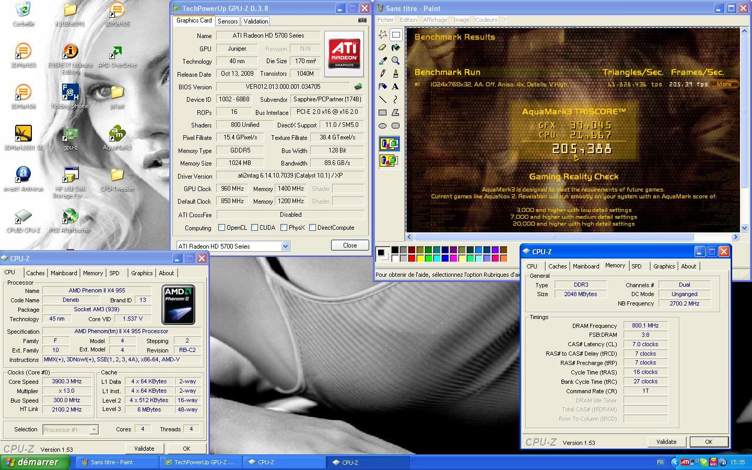Switch to the Validation tab in GPU-Z
This screenshot has width=752, height=470.
point(256,21)
